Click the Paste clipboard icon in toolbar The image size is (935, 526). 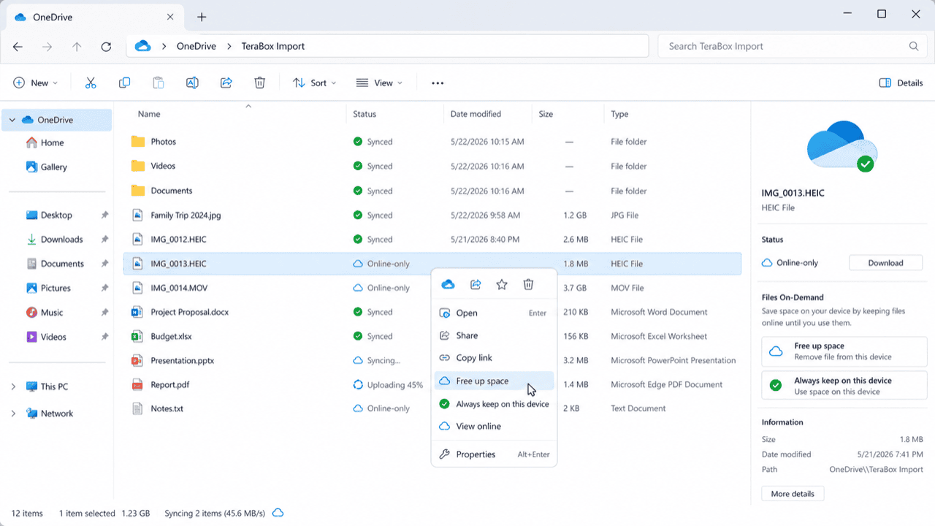click(159, 83)
